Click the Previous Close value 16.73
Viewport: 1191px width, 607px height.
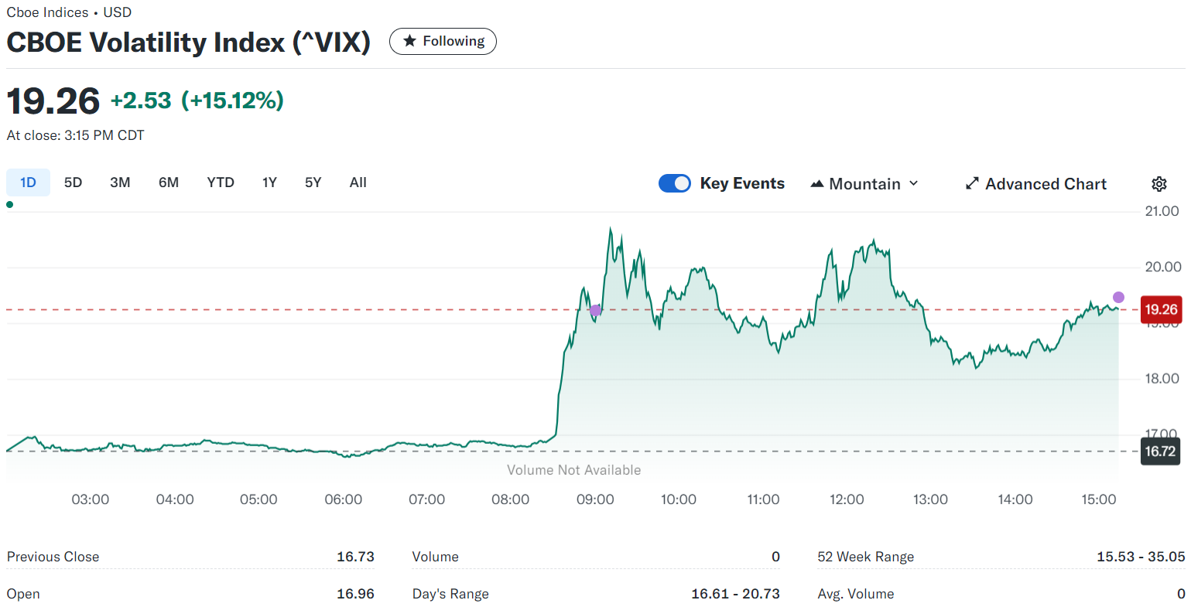pyautogui.click(x=355, y=557)
